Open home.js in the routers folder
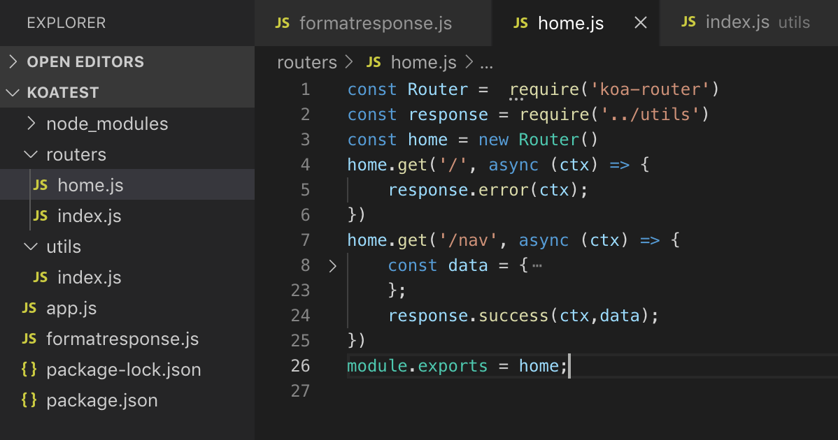Image resolution: width=838 pixels, height=440 pixels. point(90,185)
